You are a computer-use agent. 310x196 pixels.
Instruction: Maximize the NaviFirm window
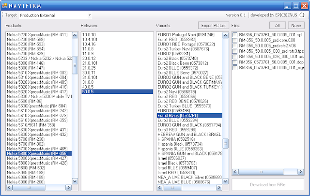[296, 5]
